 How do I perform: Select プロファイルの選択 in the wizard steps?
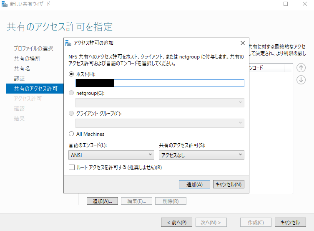coord(33,48)
